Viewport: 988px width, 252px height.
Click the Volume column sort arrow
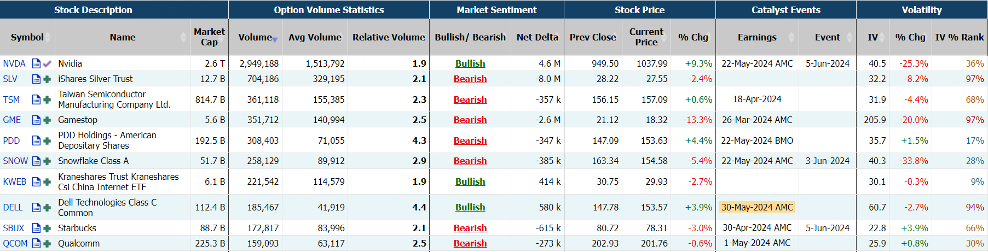point(275,39)
